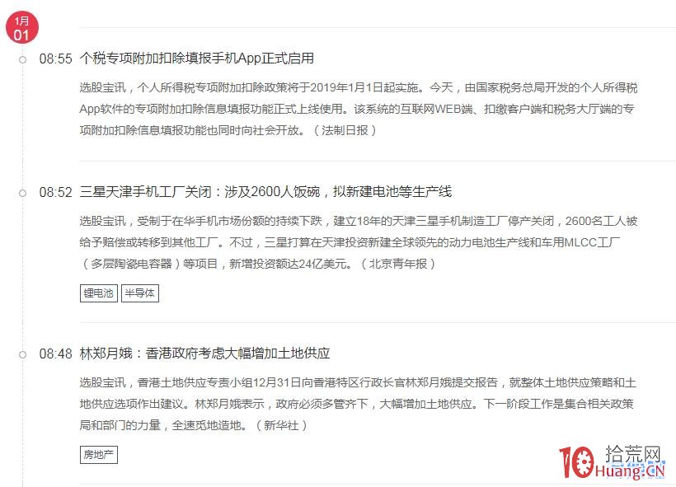Viewport: 676px width, 487px height.
Task: Click source text （北京青年报）
Action: (x=398, y=264)
